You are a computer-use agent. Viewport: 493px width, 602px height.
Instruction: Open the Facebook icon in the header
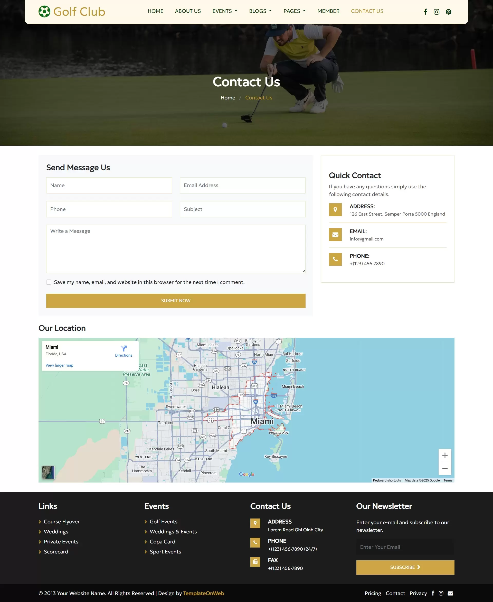point(425,12)
